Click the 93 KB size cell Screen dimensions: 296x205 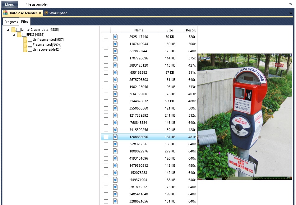(170, 101)
